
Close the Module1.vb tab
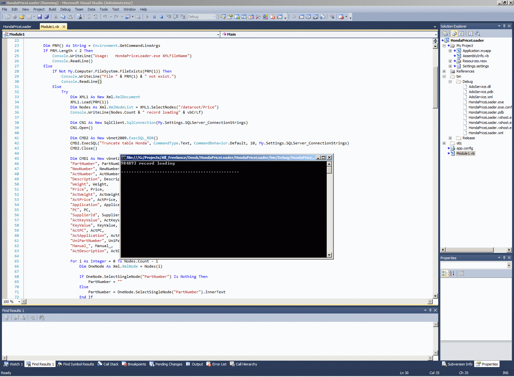pos(64,27)
